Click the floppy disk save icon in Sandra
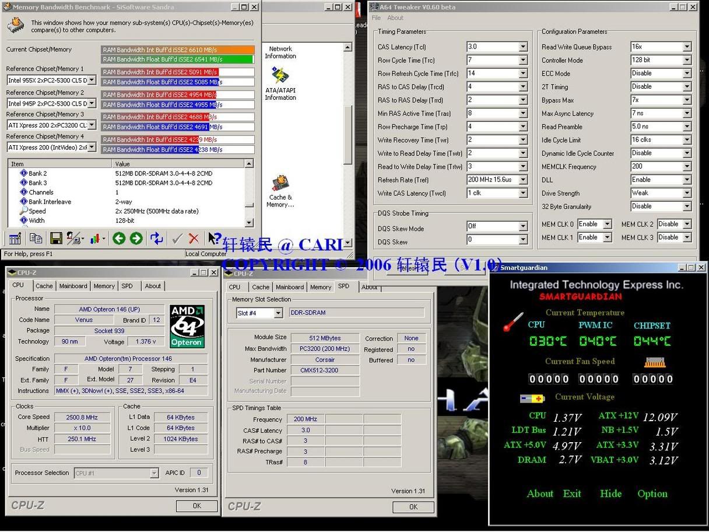The width and height of the screenshot is (709, 532). coord(56,238)
